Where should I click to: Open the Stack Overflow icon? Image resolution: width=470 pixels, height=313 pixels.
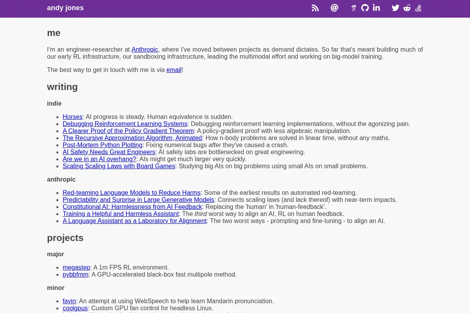pyautogui.click(x=418, y=8)
